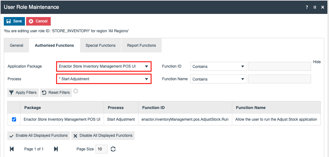Switch to the Report Functions tab
Viewport: 329px width, 157px height.
point(141,45)
